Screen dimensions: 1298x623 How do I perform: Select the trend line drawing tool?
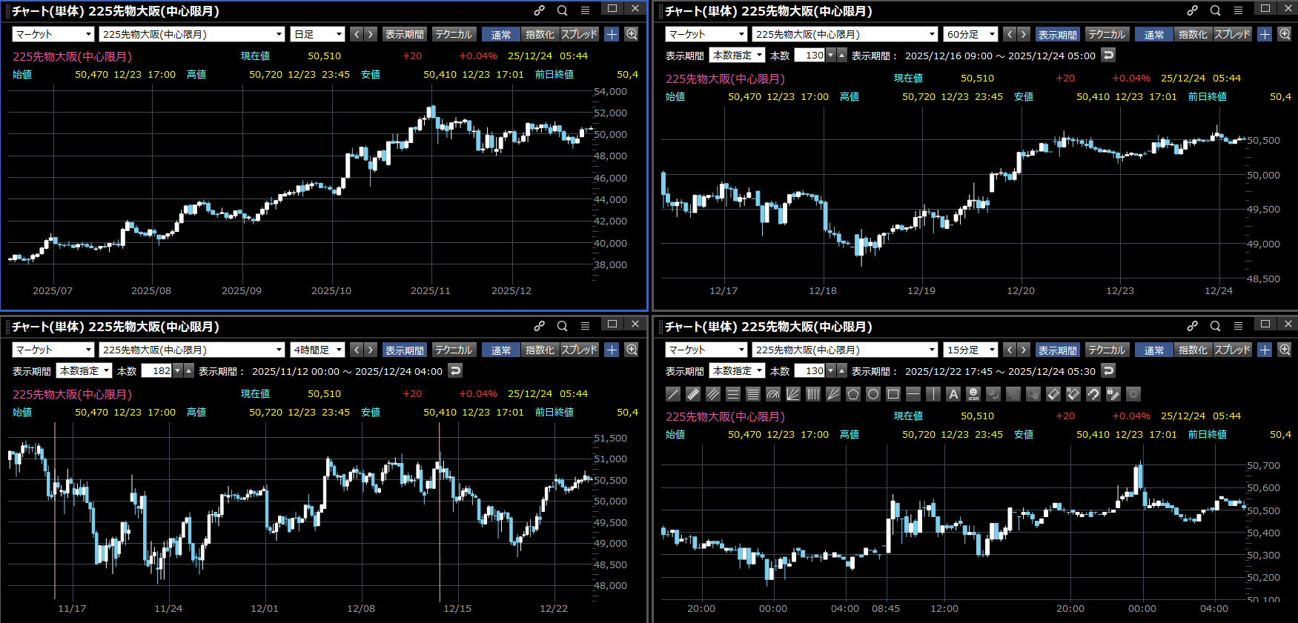tap(673, 394)
